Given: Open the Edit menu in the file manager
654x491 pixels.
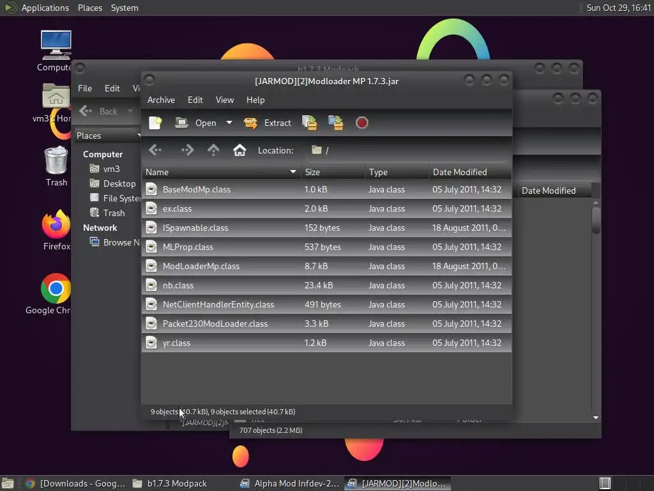Looking at the screenshot, I should click(x=112, y=88).
